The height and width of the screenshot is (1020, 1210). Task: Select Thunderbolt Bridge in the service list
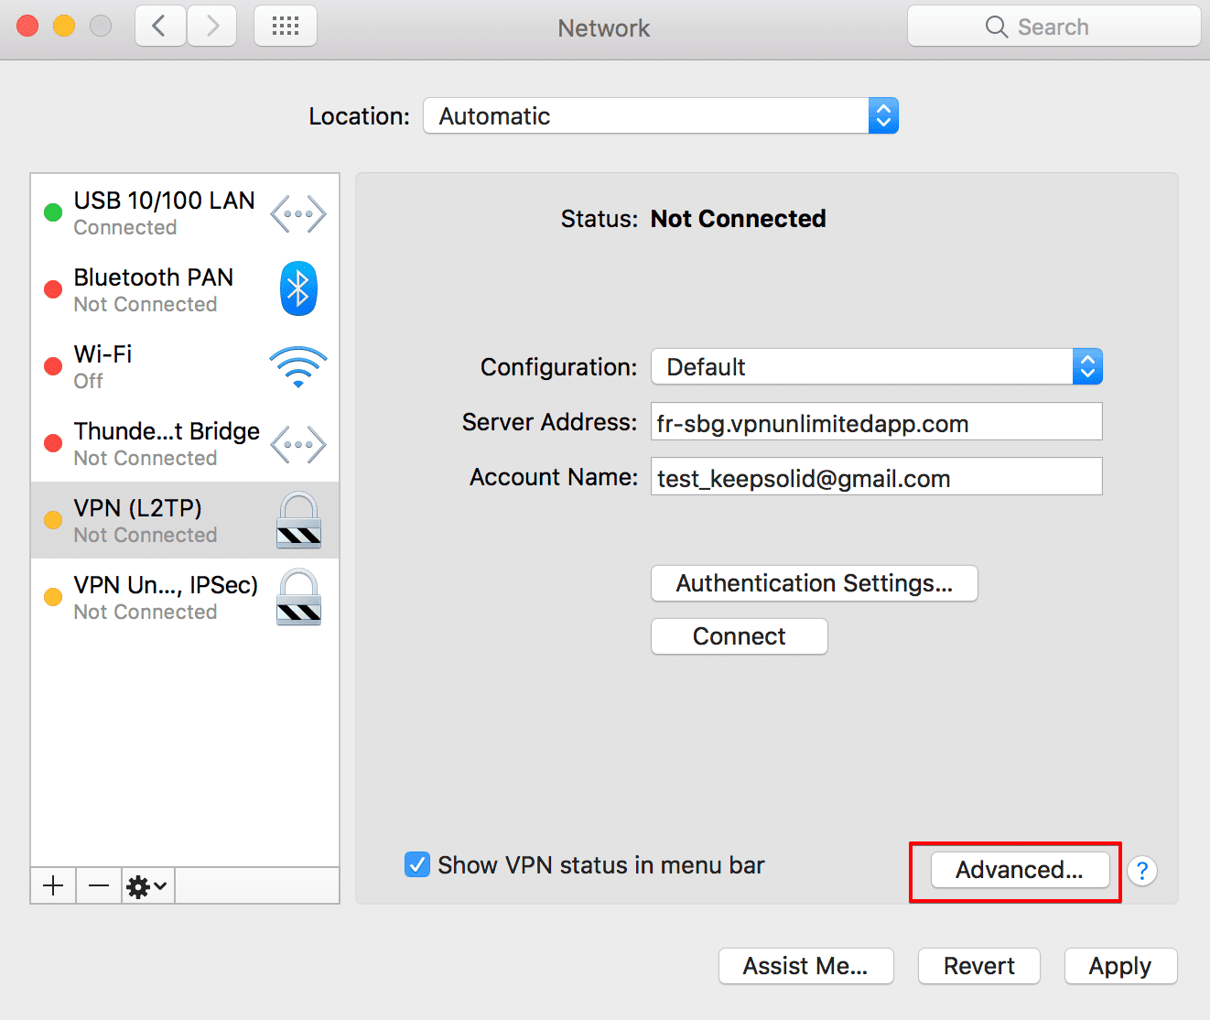167,443
